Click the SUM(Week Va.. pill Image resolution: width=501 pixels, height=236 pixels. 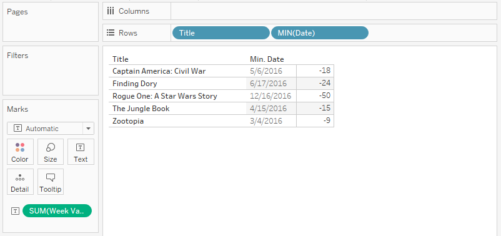[x=57, y=211]
